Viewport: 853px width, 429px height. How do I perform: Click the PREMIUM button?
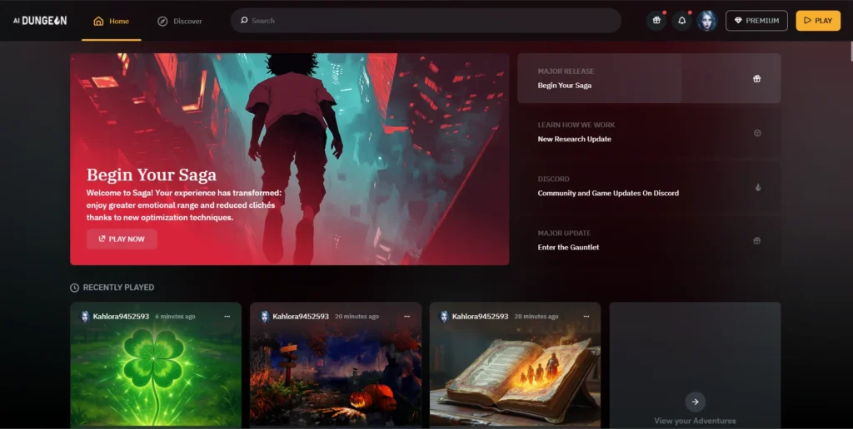(756, 21)
